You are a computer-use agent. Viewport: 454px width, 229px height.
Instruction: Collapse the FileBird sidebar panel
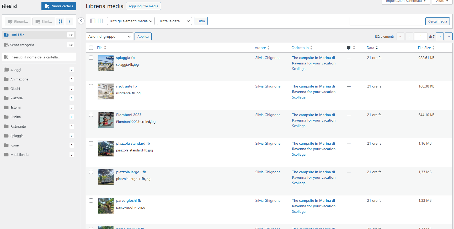(x=81, y=21)
